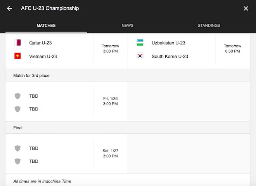This screenshot has height=186, width=256.
Task: Click first TBD shield in 3rd place match
Action: (17, 96)
